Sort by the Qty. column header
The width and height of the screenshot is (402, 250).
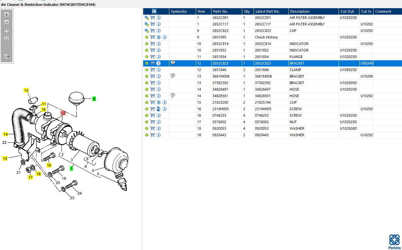pyautogui.click(x=248, y=11)
